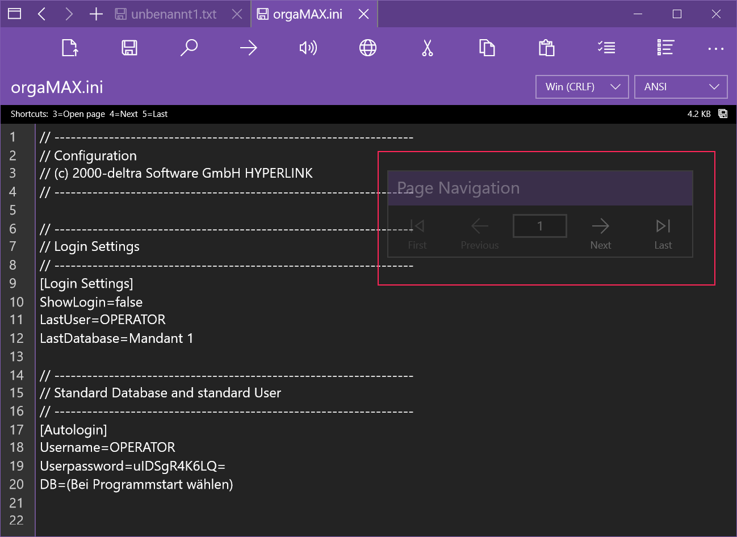Start read aloud with the speaker icon
The image size is (737, 537).
click(x=308, y=48)
